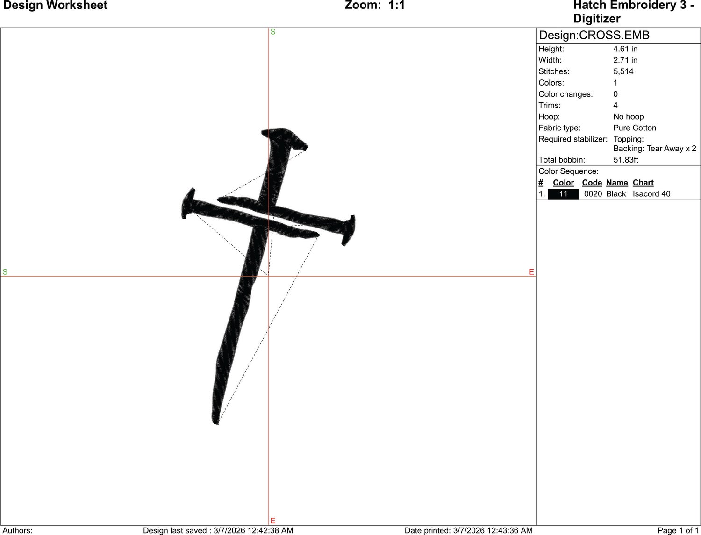This screenshot has width=701, height=535.
Task: Click the right nail head of crossbar
Action: point(349,230)
